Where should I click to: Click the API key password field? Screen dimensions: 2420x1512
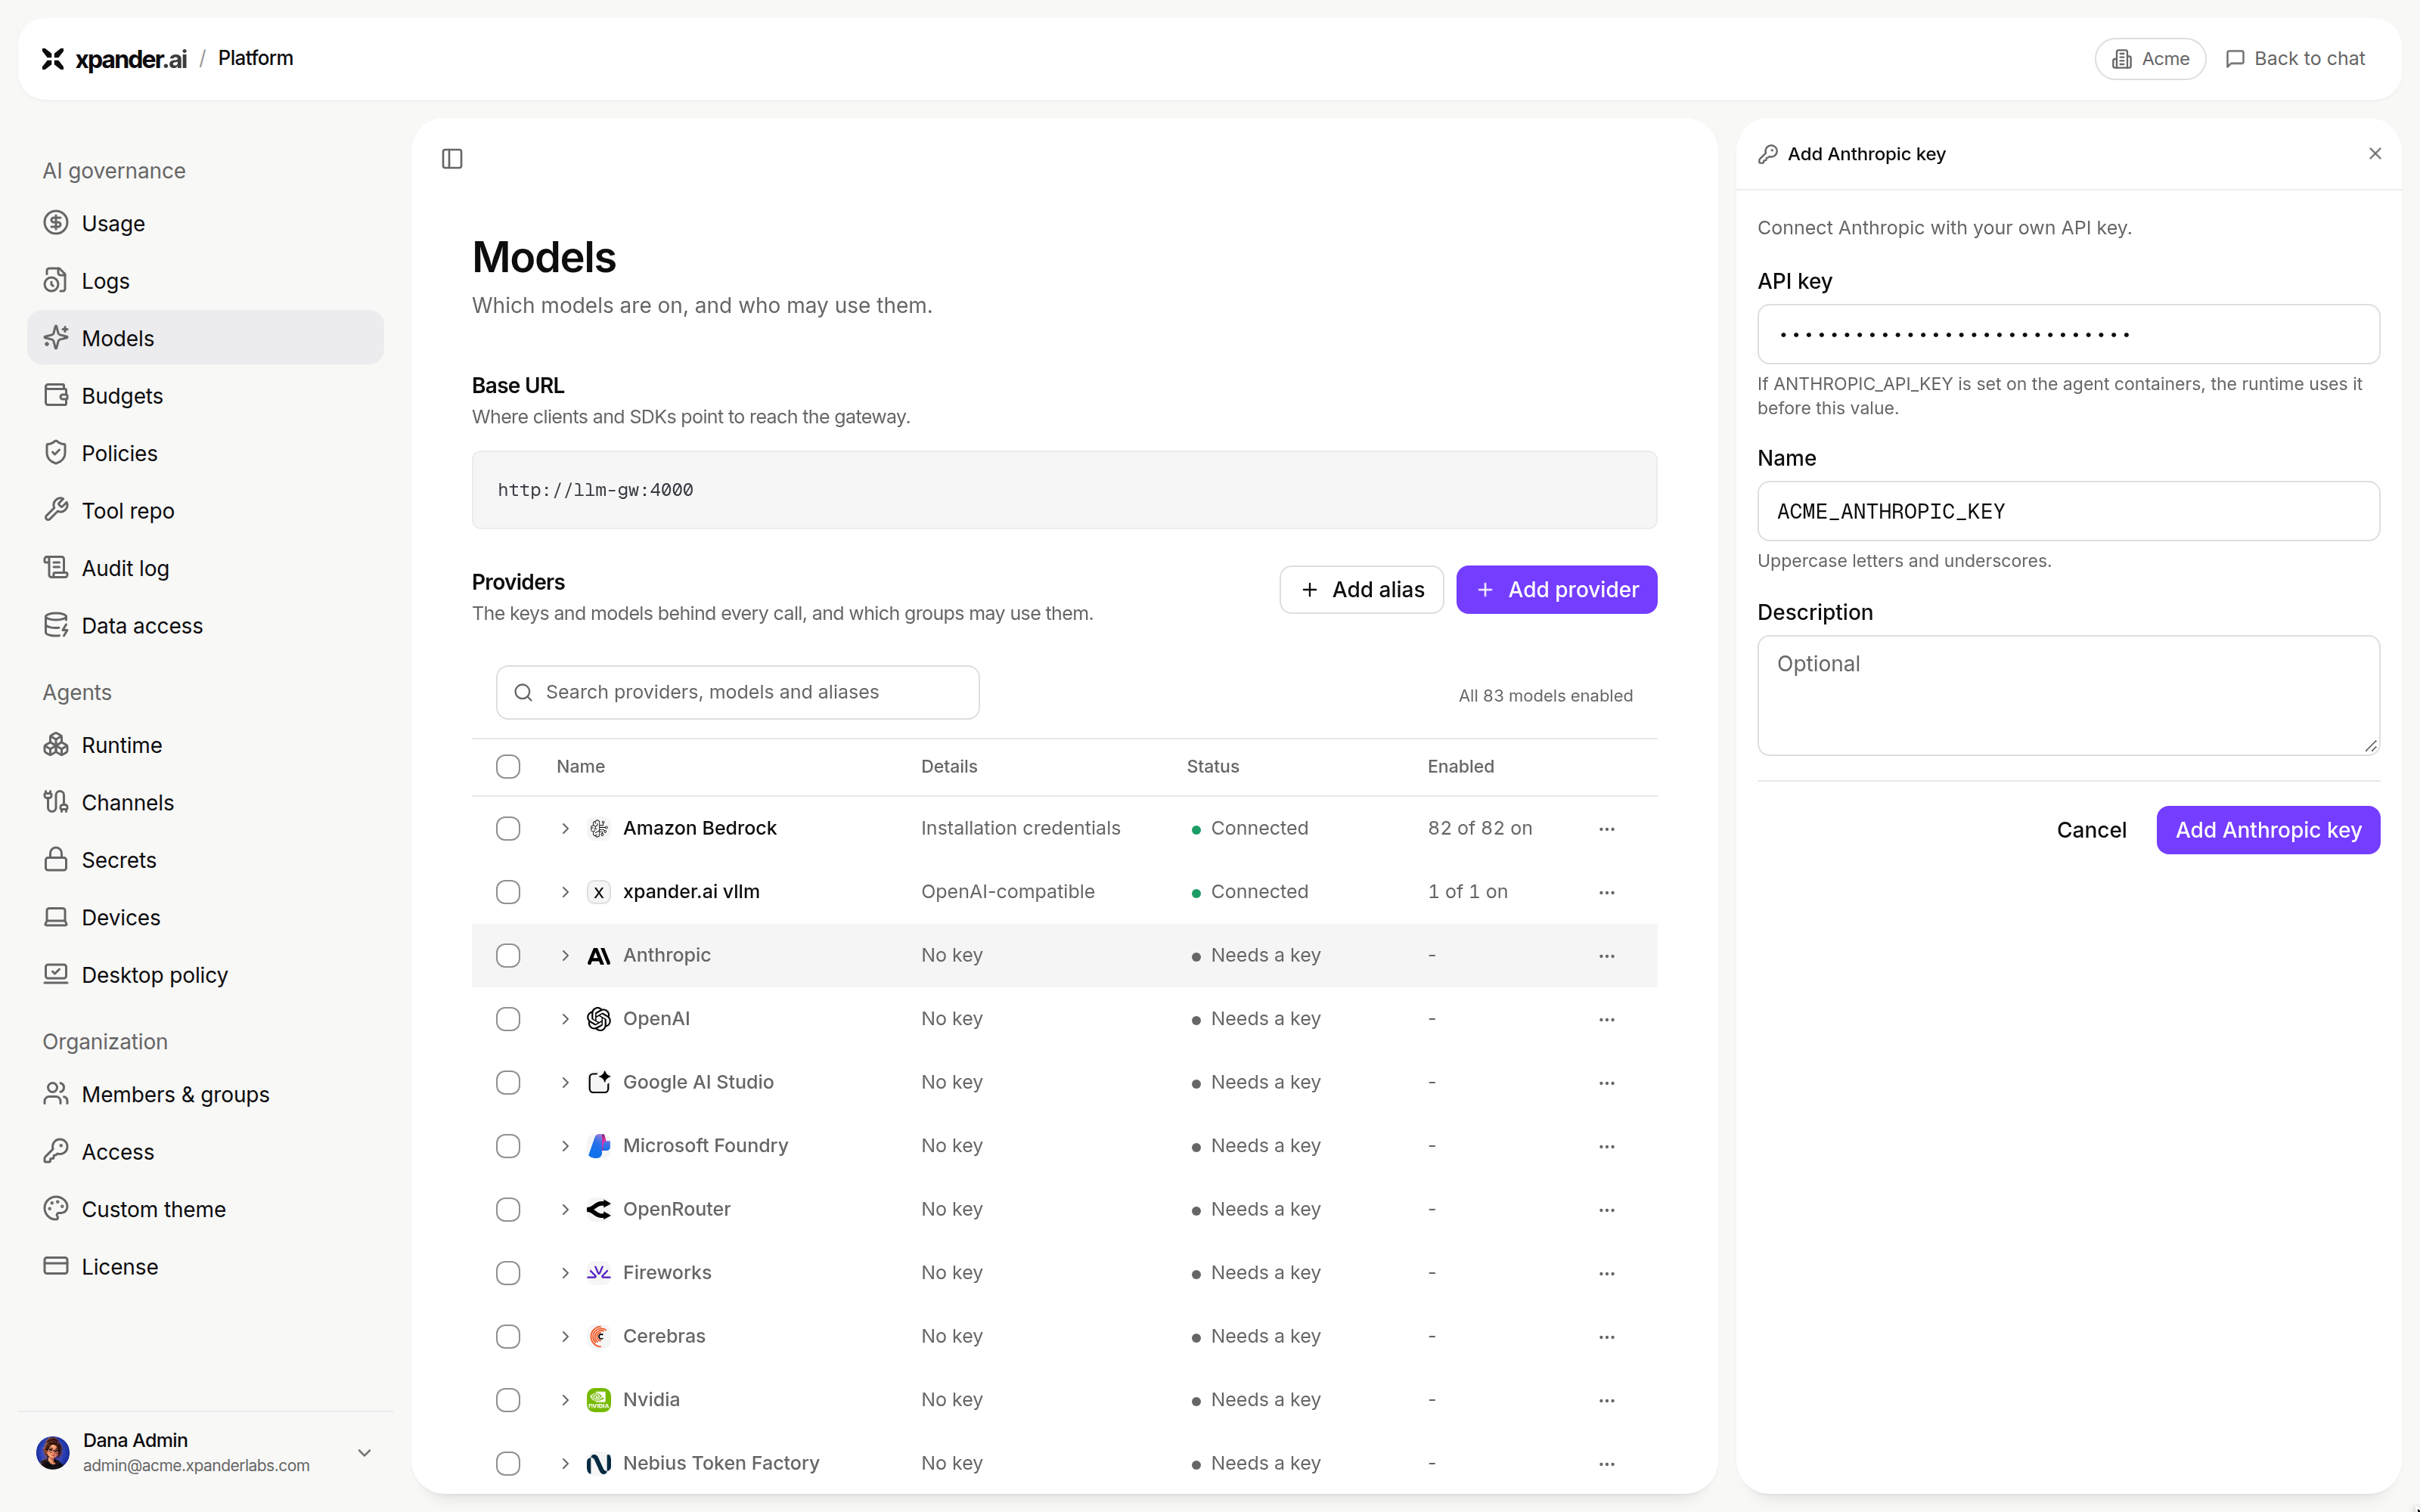(x=2068, y=334)
